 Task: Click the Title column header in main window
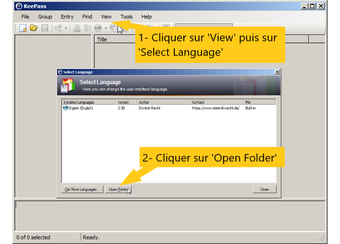pyautogui.click(x=115, y=39)
